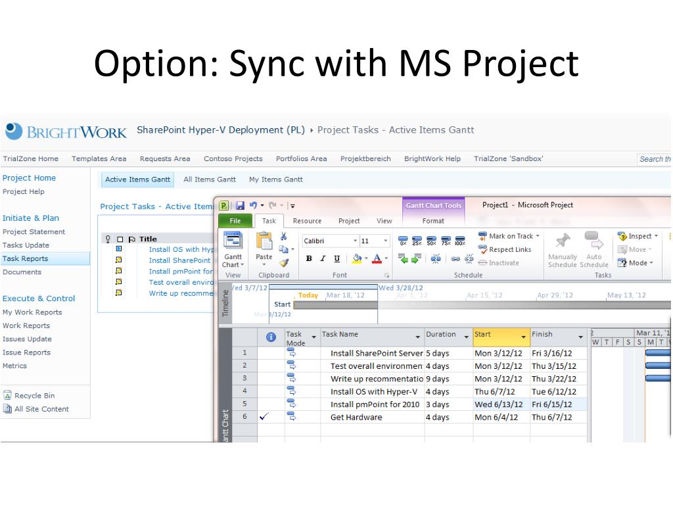Switch to the Resource ribbon tab
Screen dimensions: 673x505
307,221
